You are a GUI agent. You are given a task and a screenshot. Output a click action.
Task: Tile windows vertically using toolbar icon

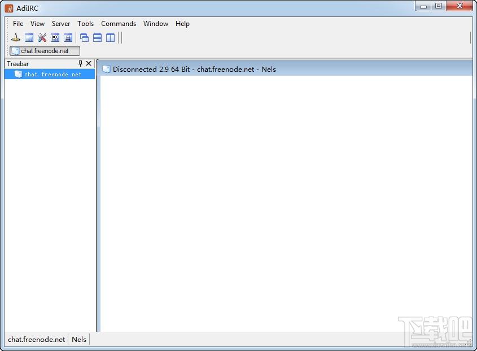[111, 38]
